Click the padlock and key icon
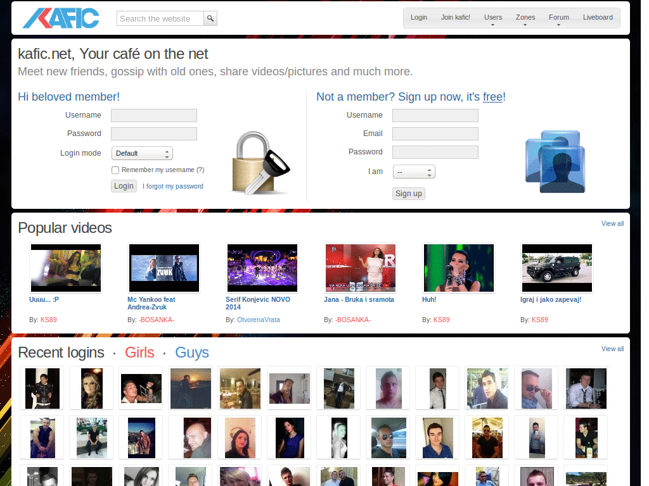 pos(259,163)
